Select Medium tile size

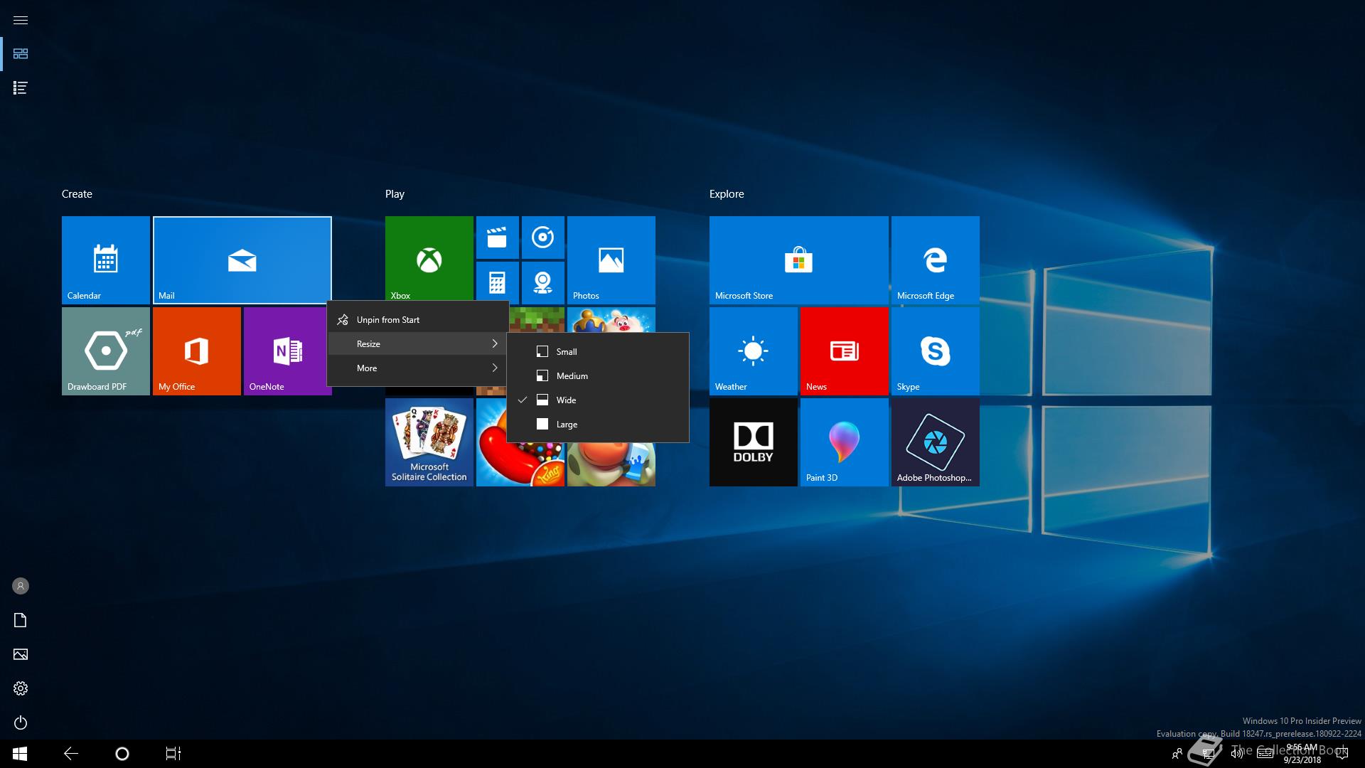[x=598, y=375]
